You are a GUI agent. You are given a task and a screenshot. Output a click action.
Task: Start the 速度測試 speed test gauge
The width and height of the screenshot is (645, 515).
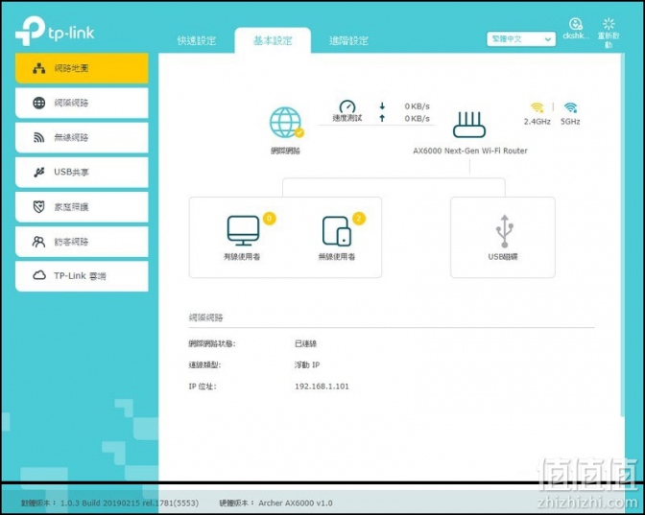click(x=347, y=106)
